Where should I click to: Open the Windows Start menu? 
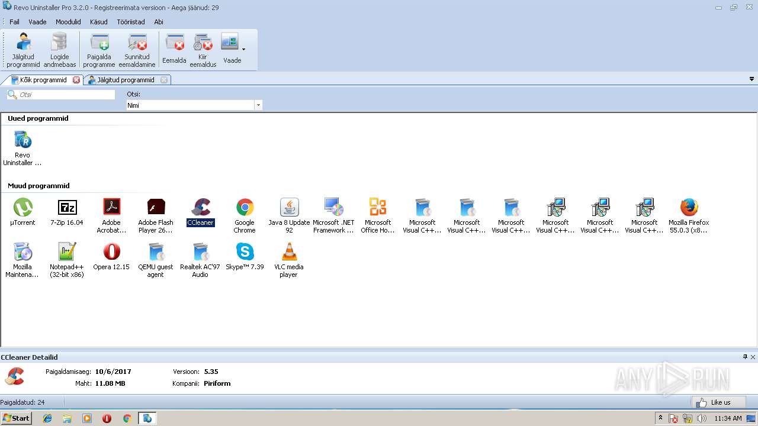coord(16,418)
